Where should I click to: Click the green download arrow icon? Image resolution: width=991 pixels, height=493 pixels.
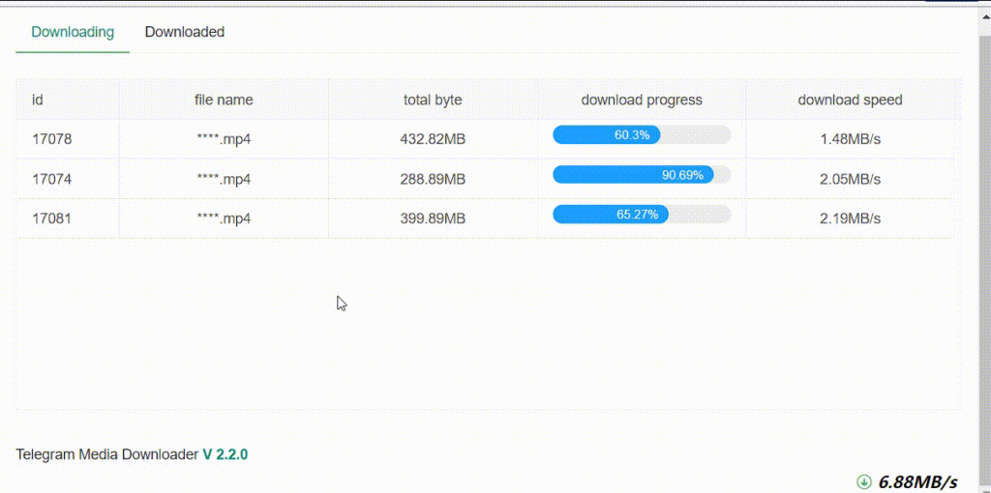[863, 481]
